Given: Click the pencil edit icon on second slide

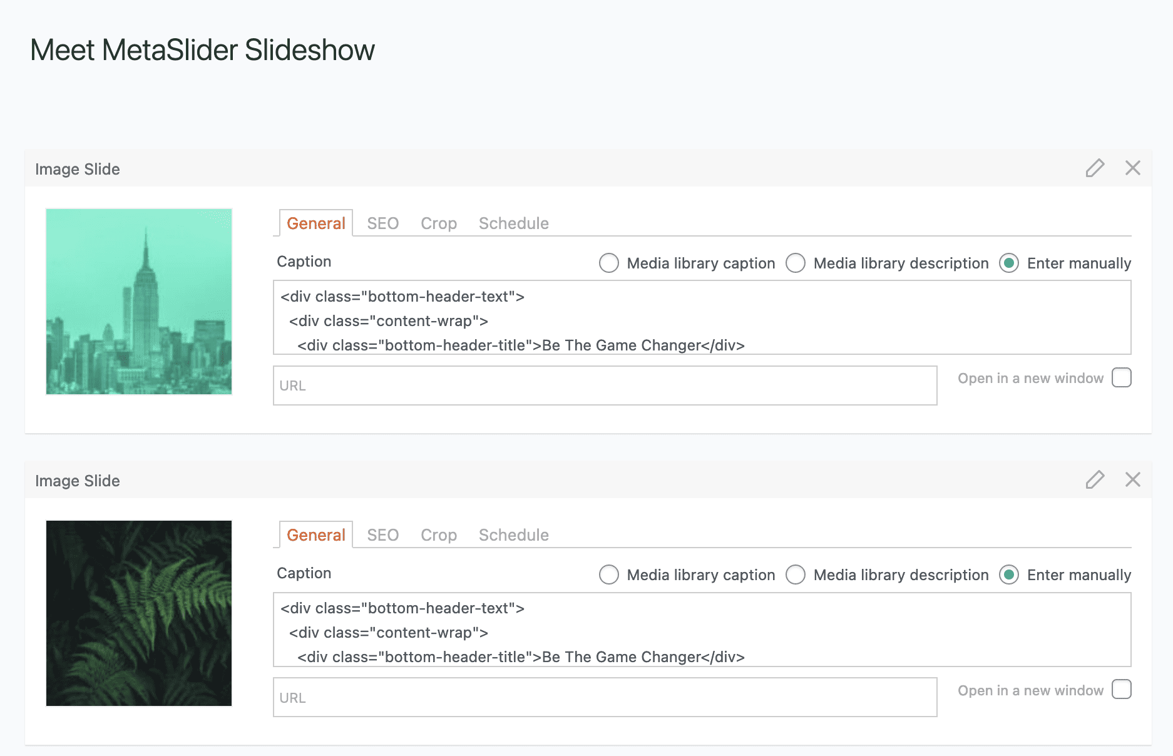Looking at the screenshot, I should (1095, 479).
